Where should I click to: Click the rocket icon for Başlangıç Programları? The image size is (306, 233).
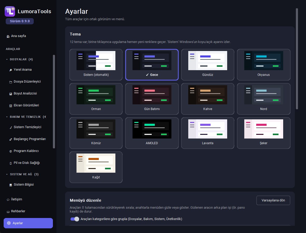(x=11, y=139)
